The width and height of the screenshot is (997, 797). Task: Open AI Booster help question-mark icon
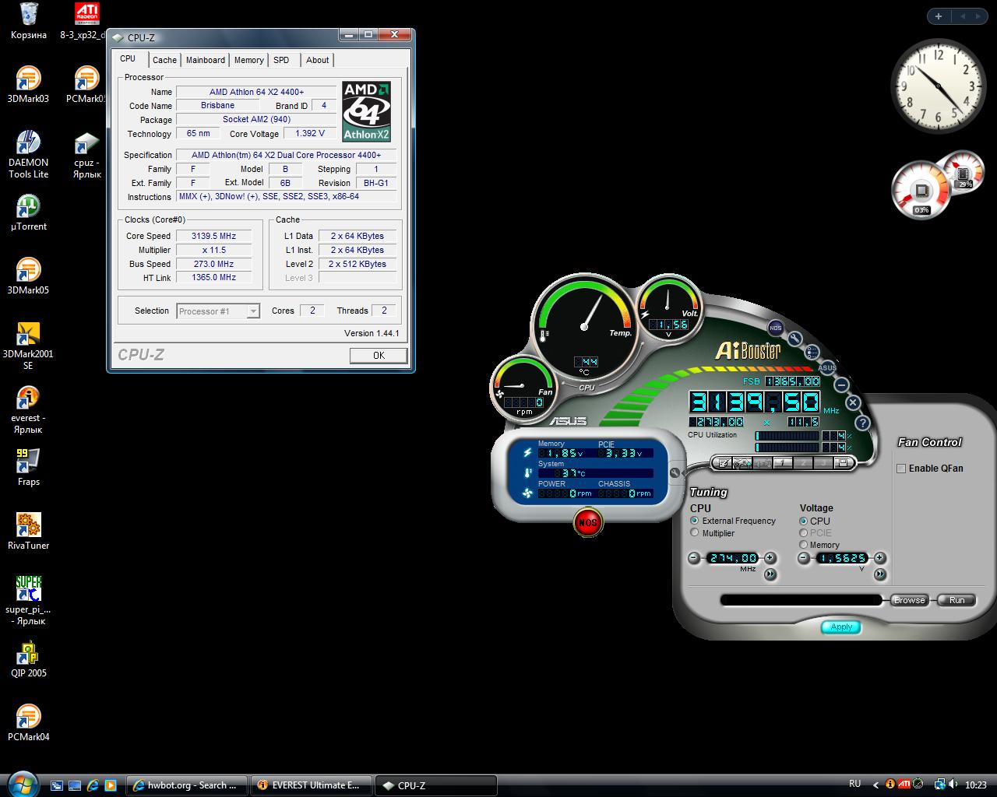(x=862, y=423)
